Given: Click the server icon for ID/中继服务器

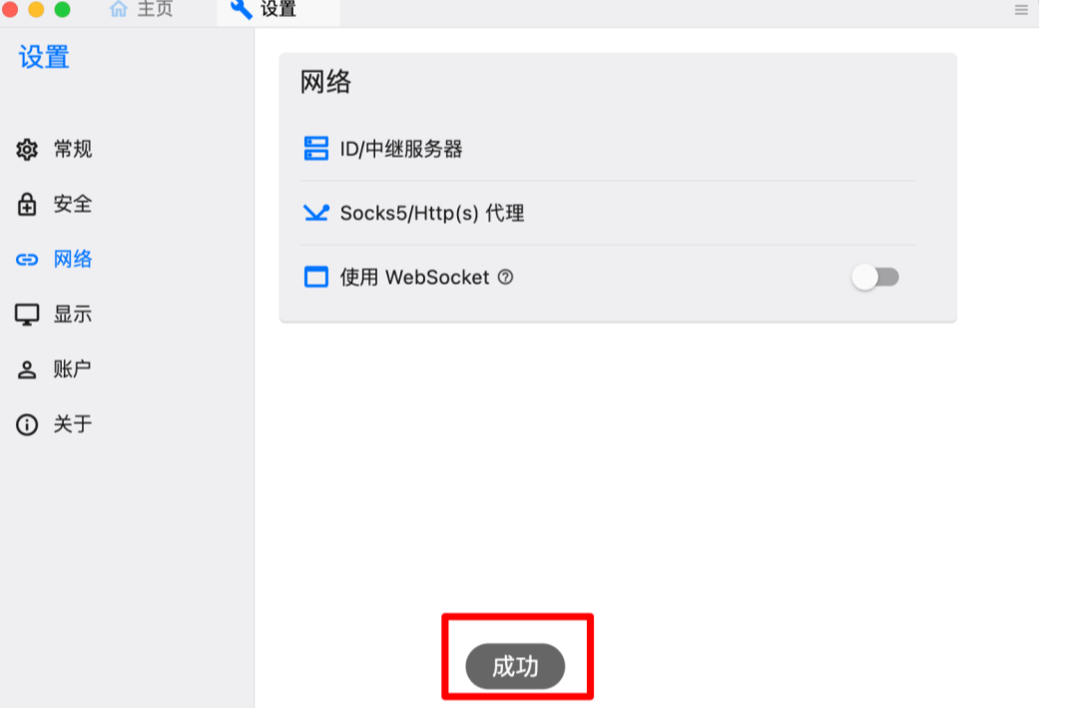Looking at the screenshot, I should (315, 149).
